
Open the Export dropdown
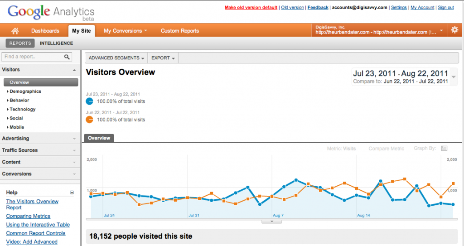[x=163, y=58]
